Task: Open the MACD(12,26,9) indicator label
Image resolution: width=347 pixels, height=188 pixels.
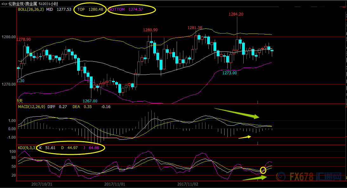Action: (x=31, y=107)
